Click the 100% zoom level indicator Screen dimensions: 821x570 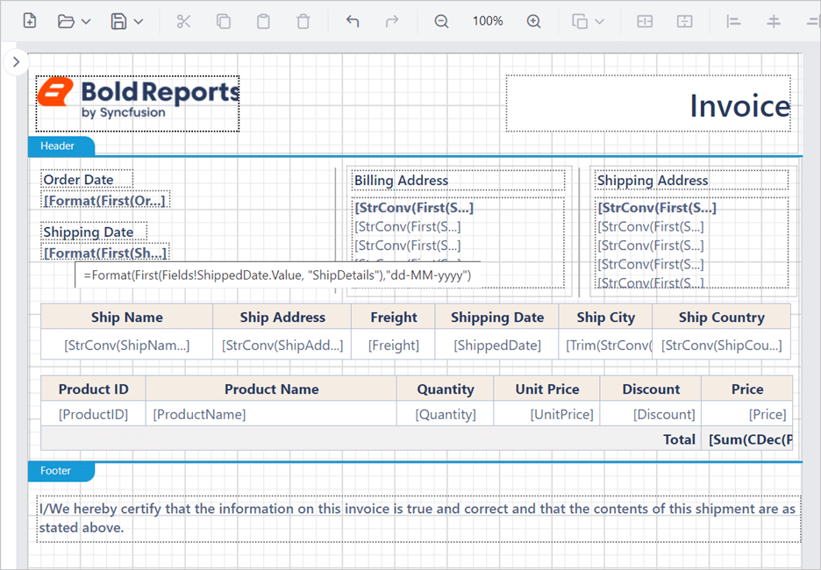(x=488, y=20)
